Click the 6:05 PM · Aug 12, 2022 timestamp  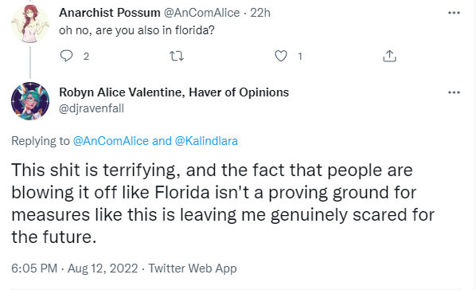pos(75,268)
